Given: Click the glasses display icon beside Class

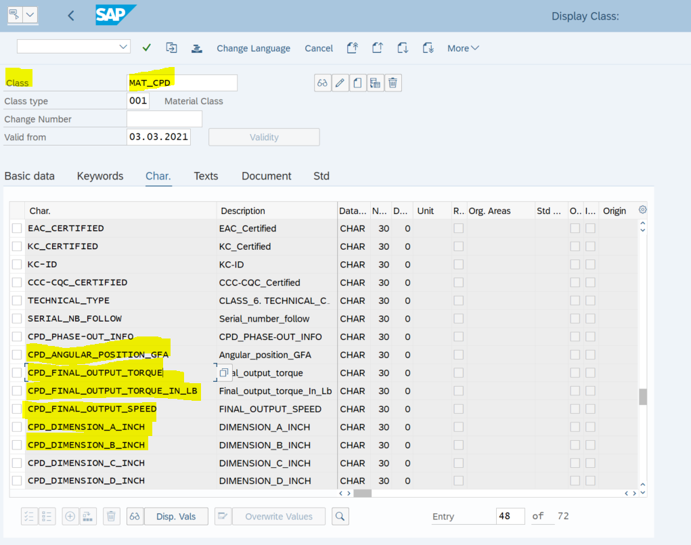Looking at the screenshot, I should [322, 83].
